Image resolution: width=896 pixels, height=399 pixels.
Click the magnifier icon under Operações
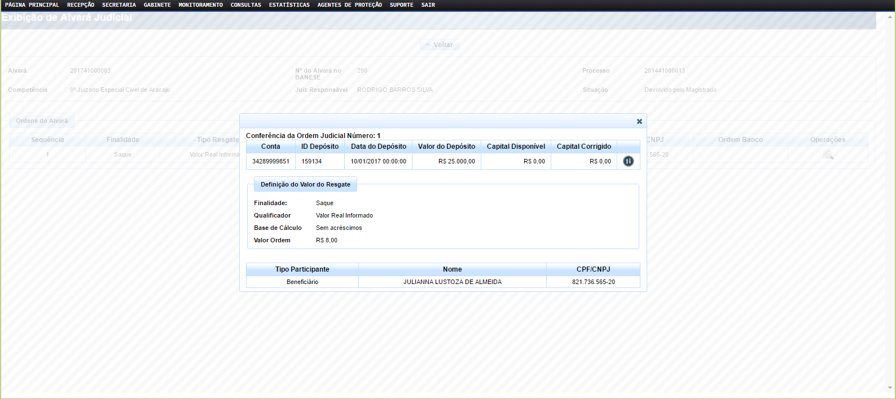tap(828, 155)
